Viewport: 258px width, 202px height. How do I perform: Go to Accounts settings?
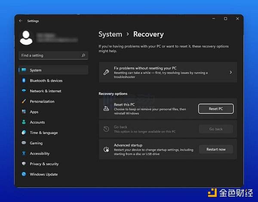[37, 122]
